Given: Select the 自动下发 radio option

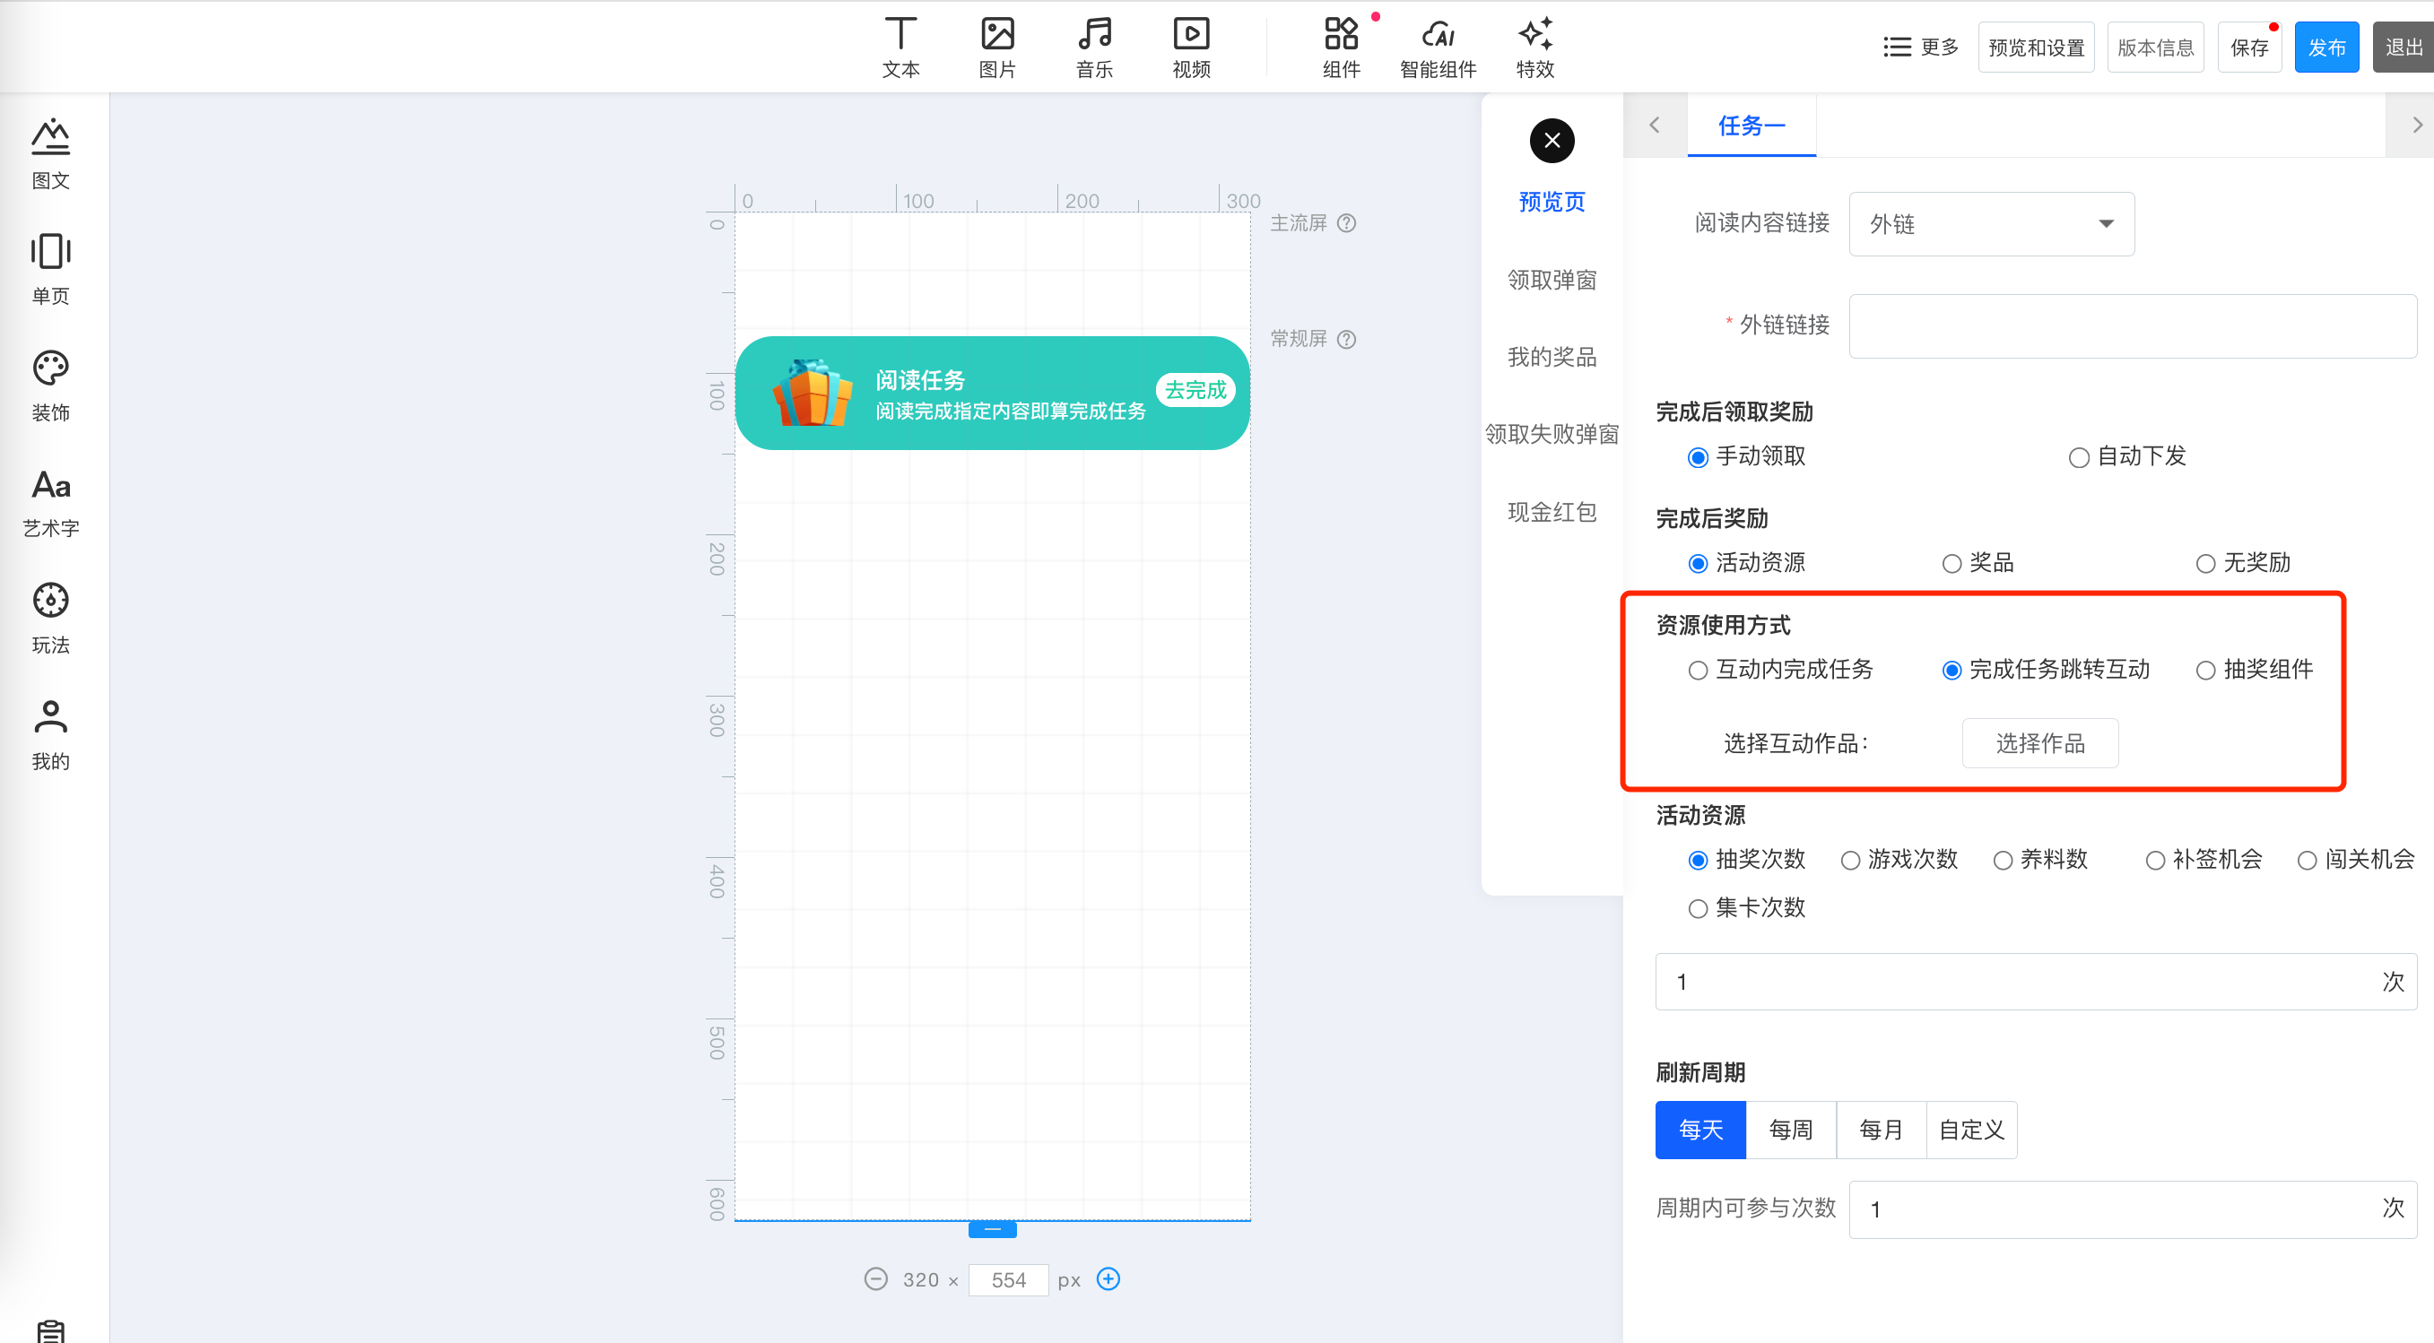Looking at the screenshot, I should point(2079,458).
